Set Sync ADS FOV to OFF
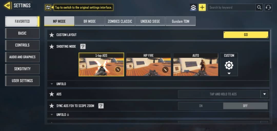Screen dimensions: 277x131 [x=245, y=106]
